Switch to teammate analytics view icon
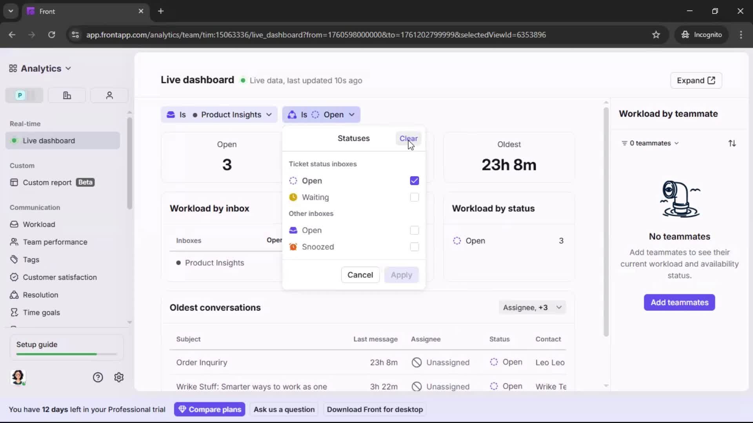The image size is (753, 423). point(109,95)
